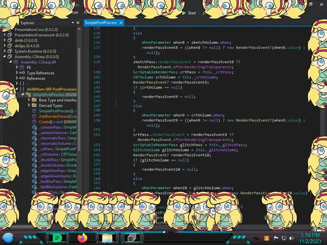
Task: Expand the References node
Action: pos(17,78)
